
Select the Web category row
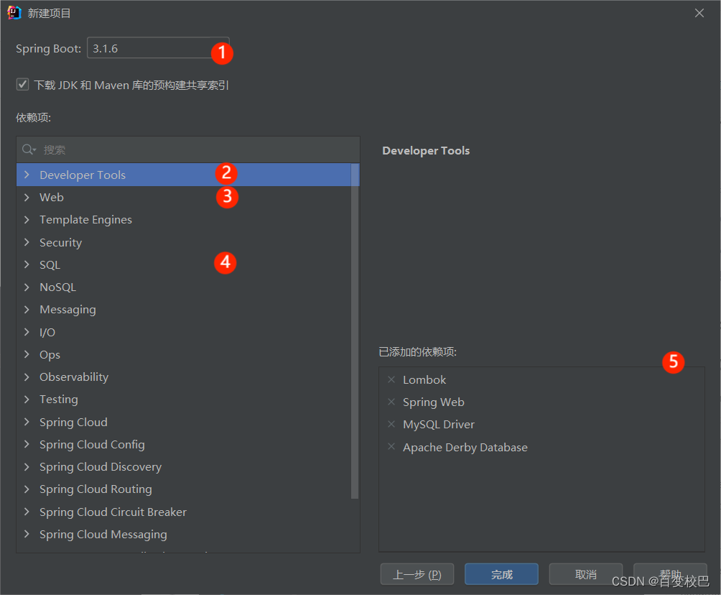184,198
